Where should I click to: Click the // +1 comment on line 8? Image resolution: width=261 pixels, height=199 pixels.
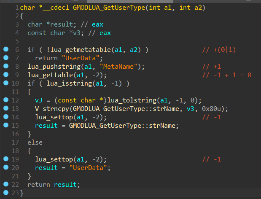pos(212,67)
